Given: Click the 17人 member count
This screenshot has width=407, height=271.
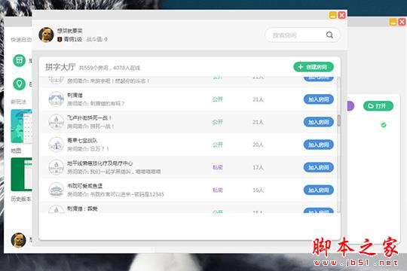Looking at the screenshot, I should click(258, 167).
